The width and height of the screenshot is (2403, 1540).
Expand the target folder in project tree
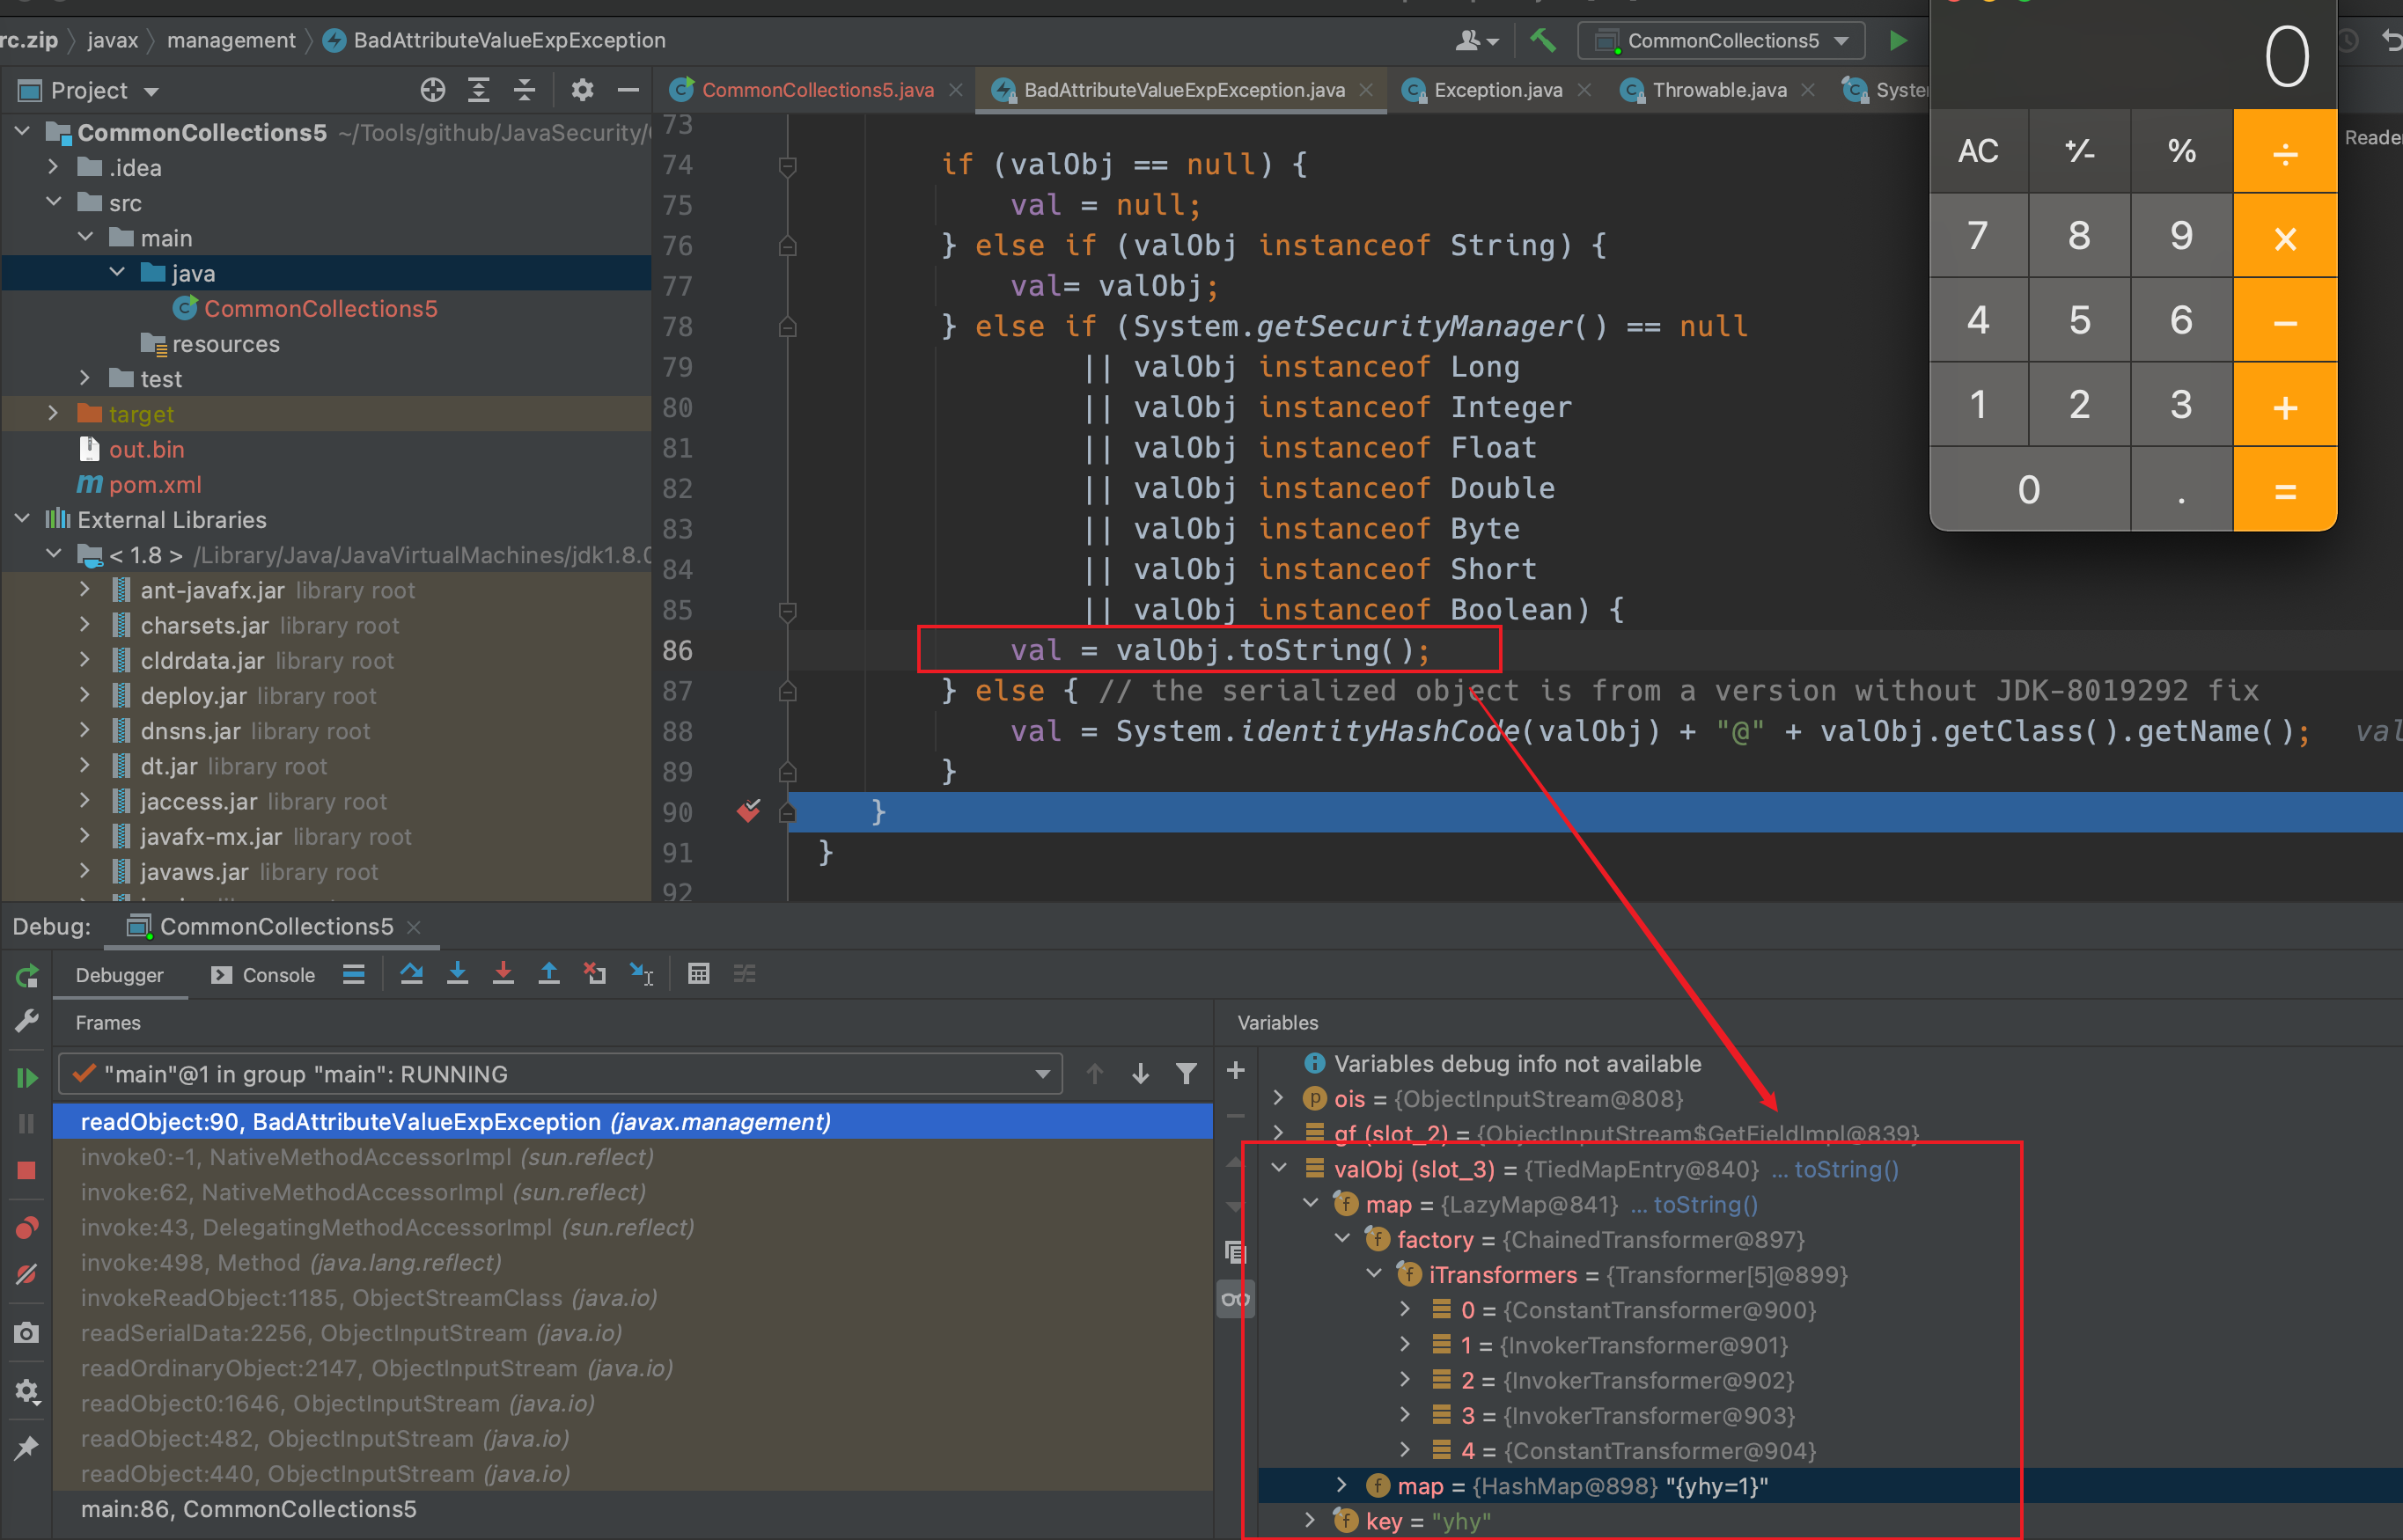click(54, 414)
